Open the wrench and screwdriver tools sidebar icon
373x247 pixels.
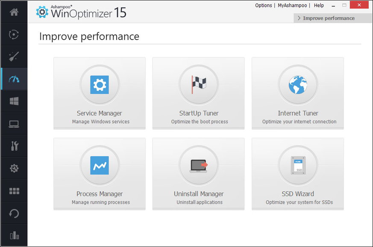(x=14, y=146)
